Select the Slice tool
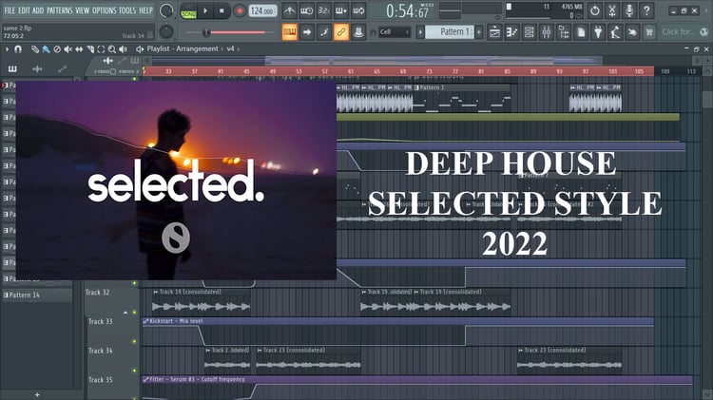 point(90,49)
